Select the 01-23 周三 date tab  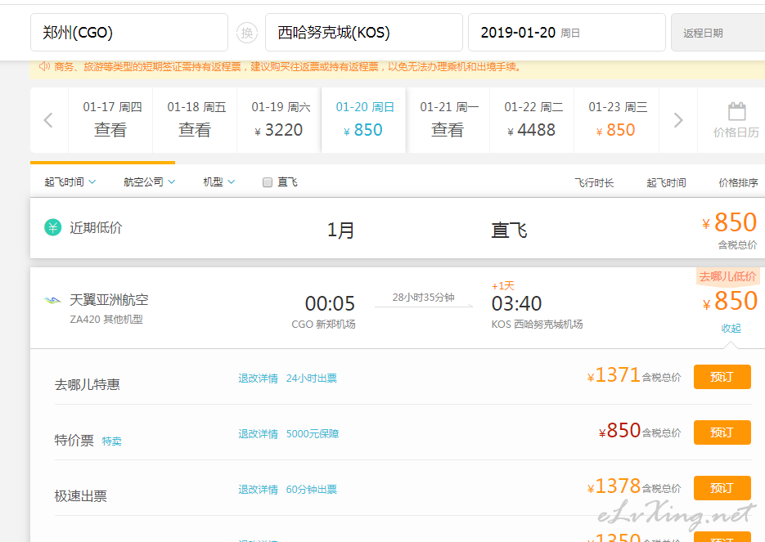tap(617, 120)
